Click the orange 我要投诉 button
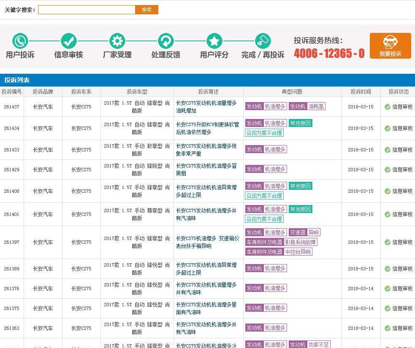The width and height of the screenshot is (415, 348). click(x=391, y=46)
